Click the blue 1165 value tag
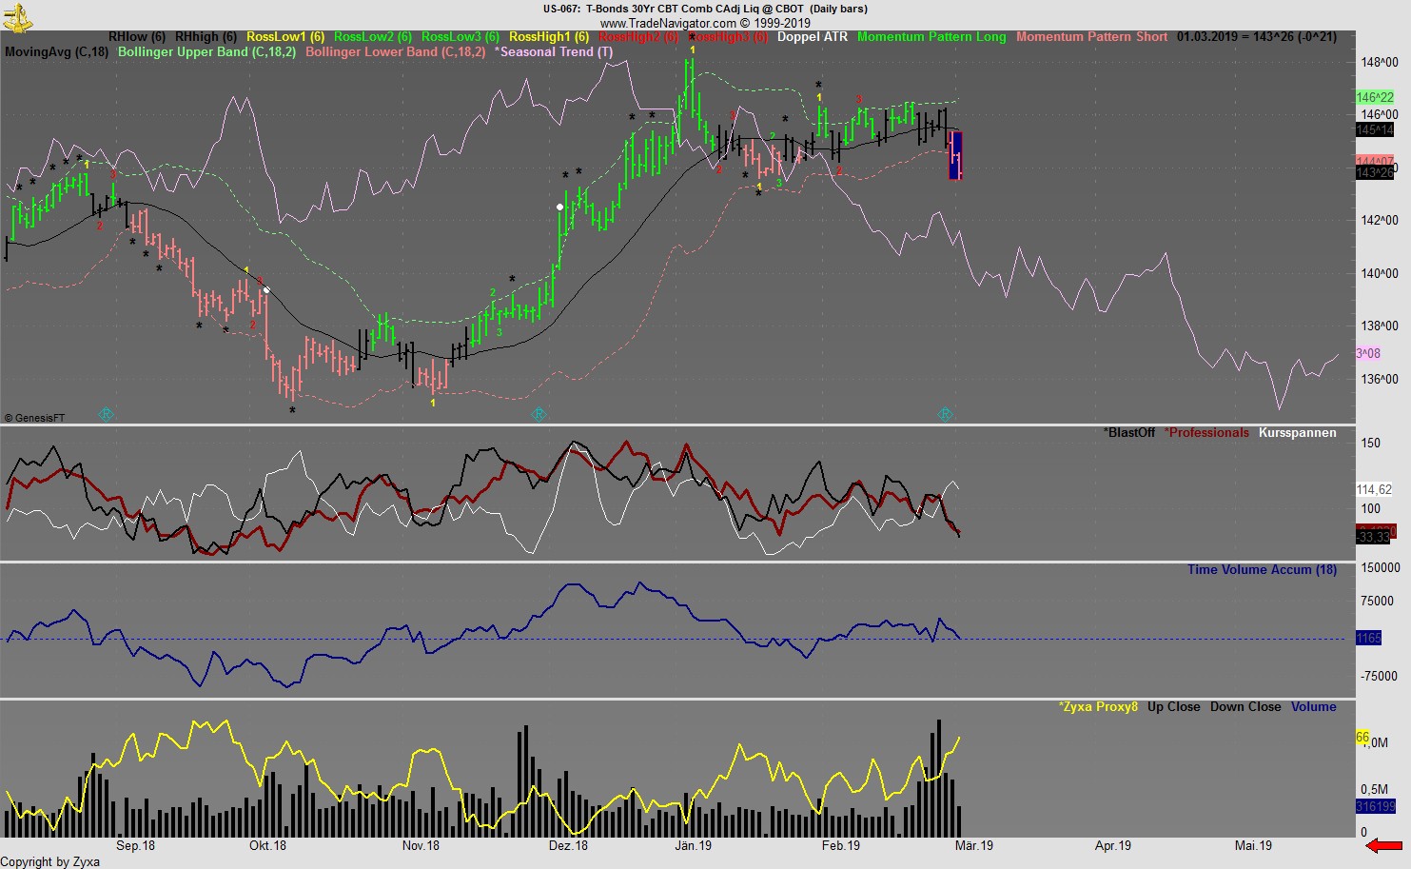1411x869 pixels. [1368, 639]
